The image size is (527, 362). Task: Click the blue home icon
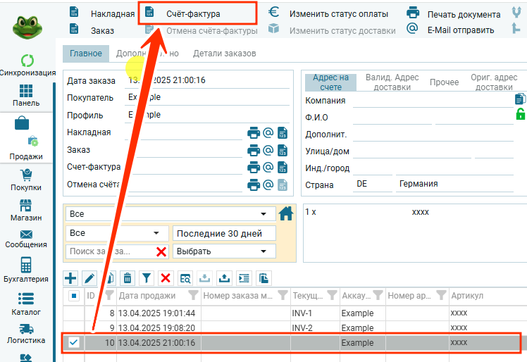tap(286, 213)
